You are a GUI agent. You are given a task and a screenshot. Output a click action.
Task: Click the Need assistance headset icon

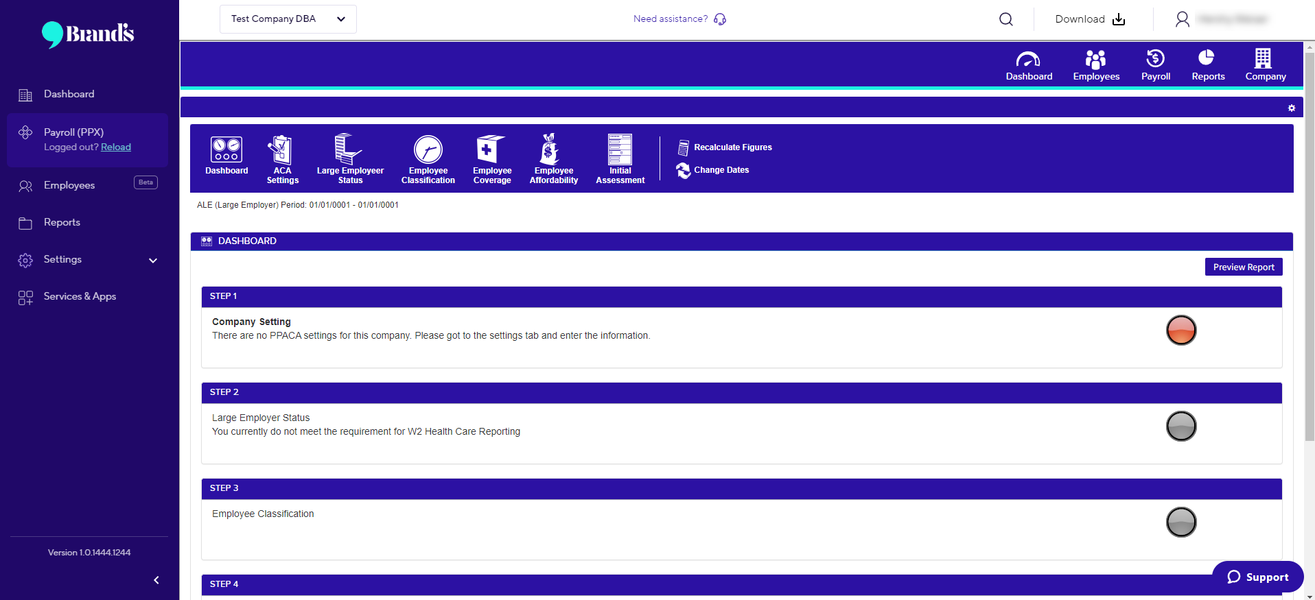click(x=720, y=19)
